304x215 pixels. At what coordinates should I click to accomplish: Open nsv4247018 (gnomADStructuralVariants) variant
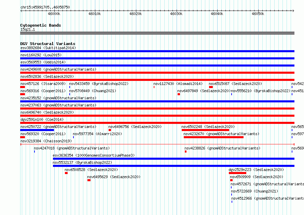point(72,148)
